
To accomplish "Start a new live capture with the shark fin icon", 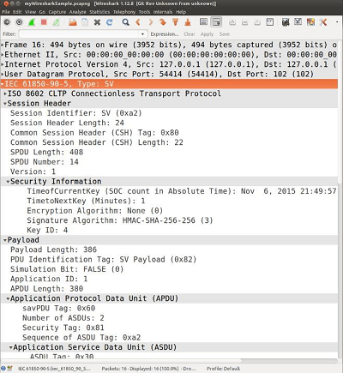I will (x=32, y=22).
